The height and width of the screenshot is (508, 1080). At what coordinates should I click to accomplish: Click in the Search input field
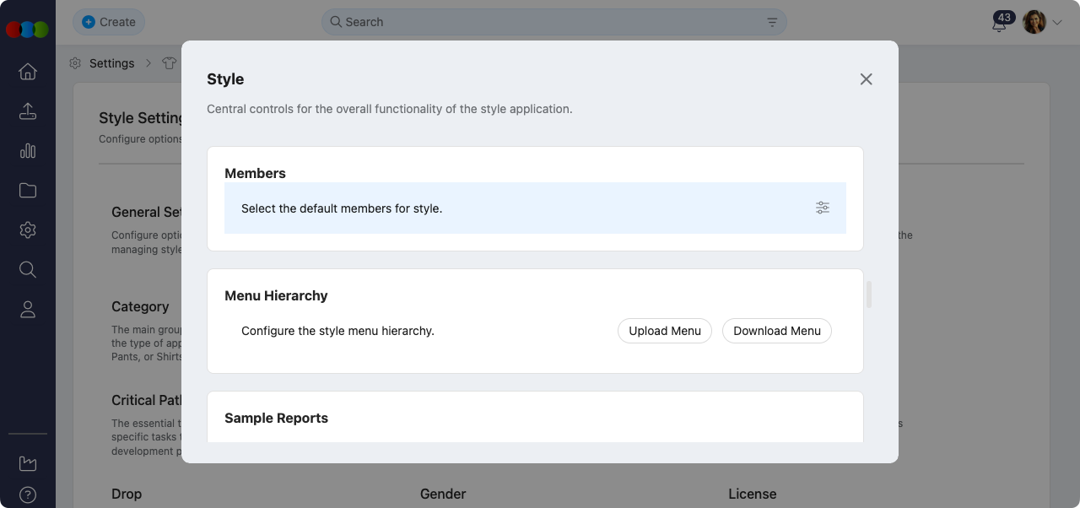548,22
